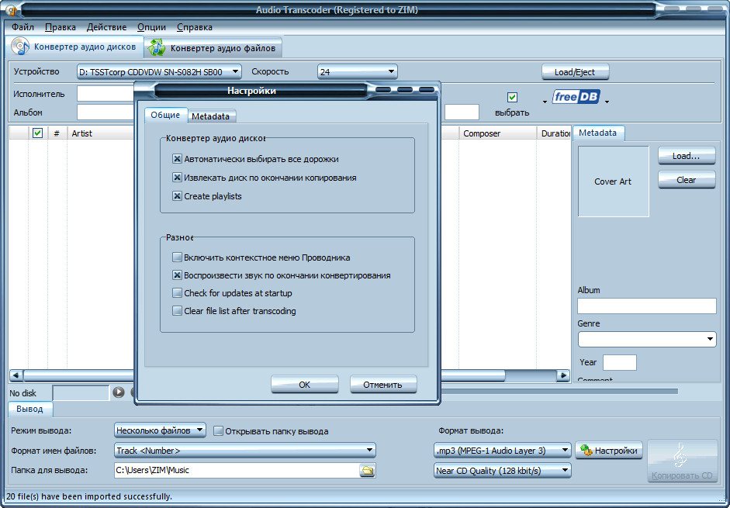
Task: Click the play button beside No disk
Action: (118, 392)
